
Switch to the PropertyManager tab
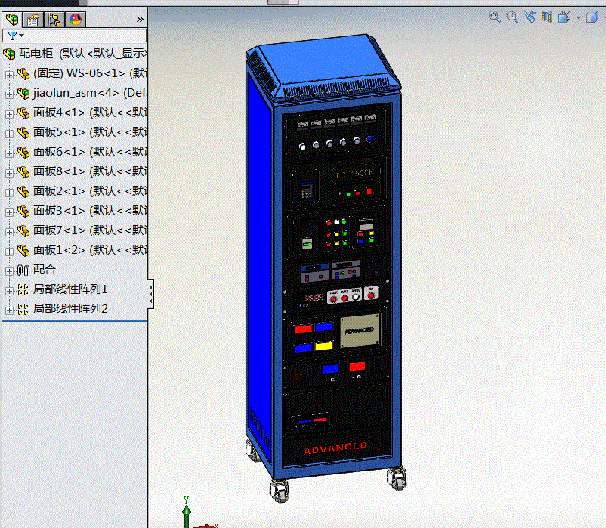pos(33,20)
